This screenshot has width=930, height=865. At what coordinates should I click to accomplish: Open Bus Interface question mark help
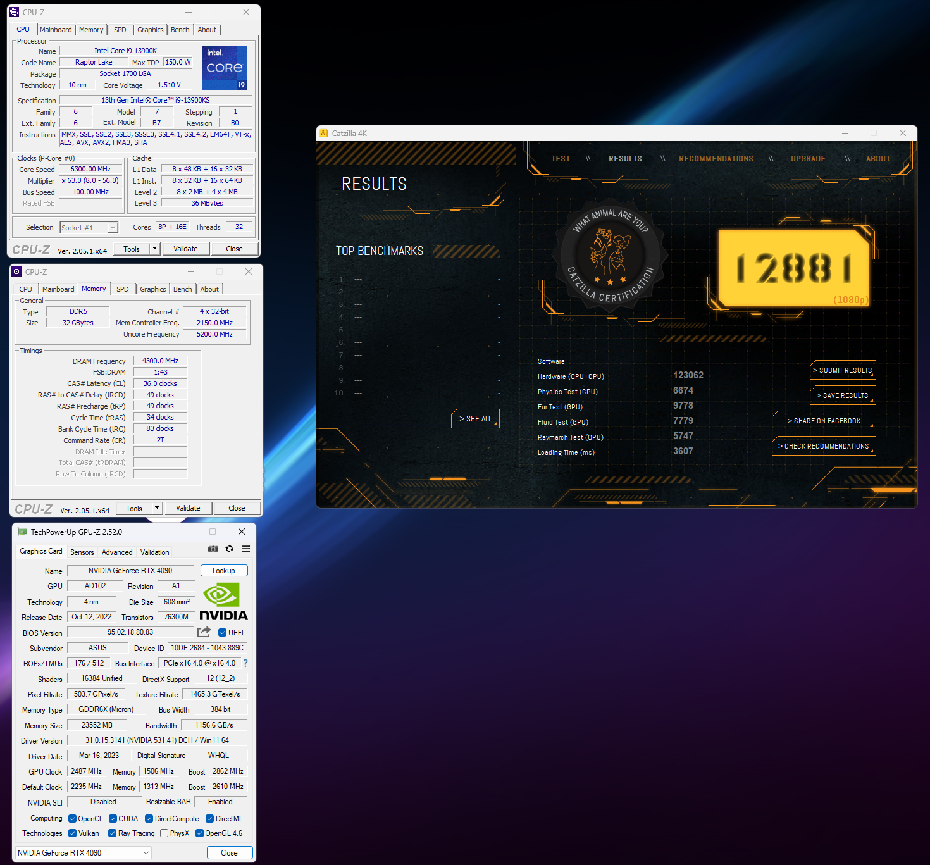[245, 663]
